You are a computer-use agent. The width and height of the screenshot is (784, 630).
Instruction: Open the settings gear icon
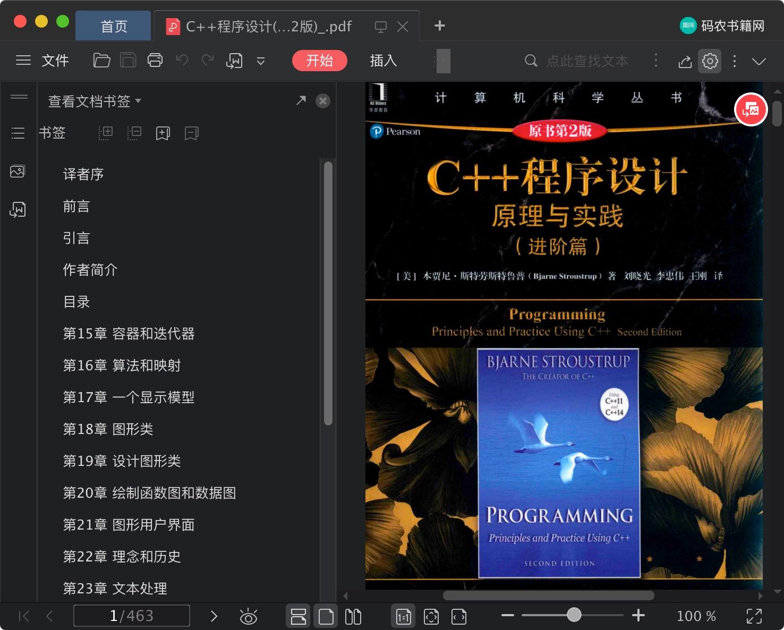coord(710,61)
